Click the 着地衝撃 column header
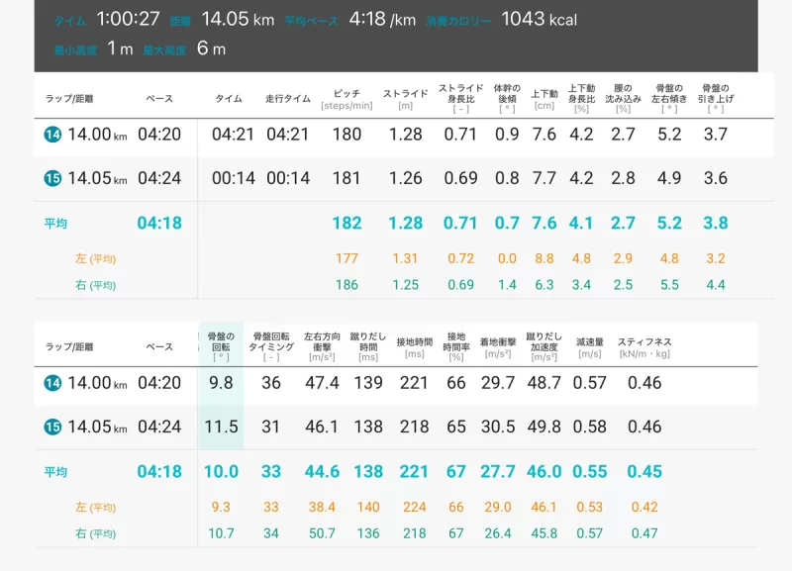This screenshot has width=792, height=571. click(497, 346)
